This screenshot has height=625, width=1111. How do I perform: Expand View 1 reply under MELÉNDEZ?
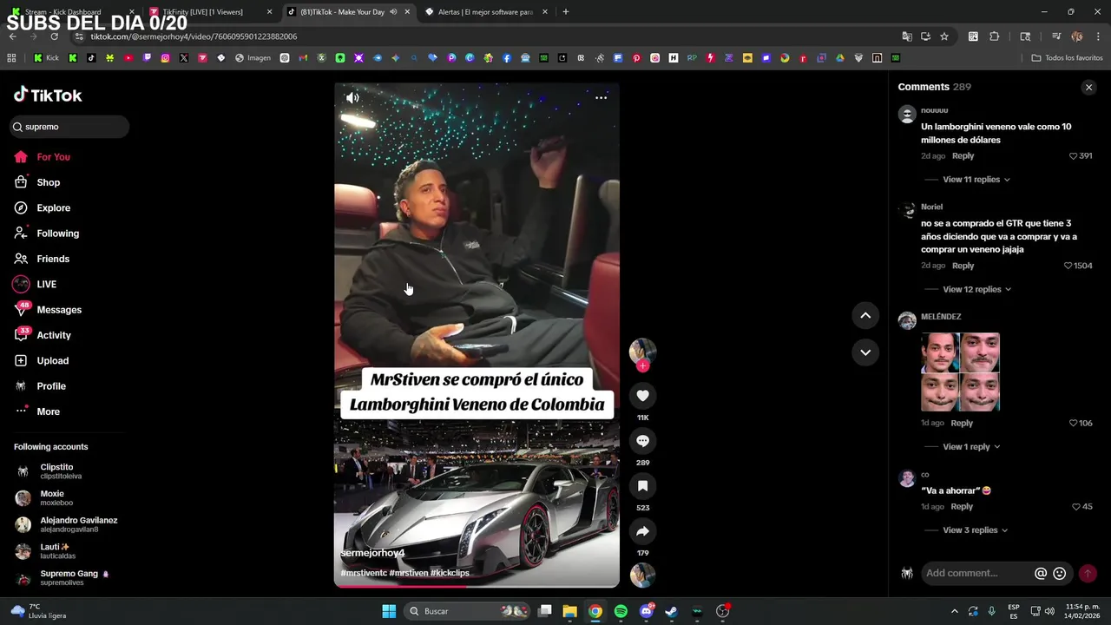point(971,447)
